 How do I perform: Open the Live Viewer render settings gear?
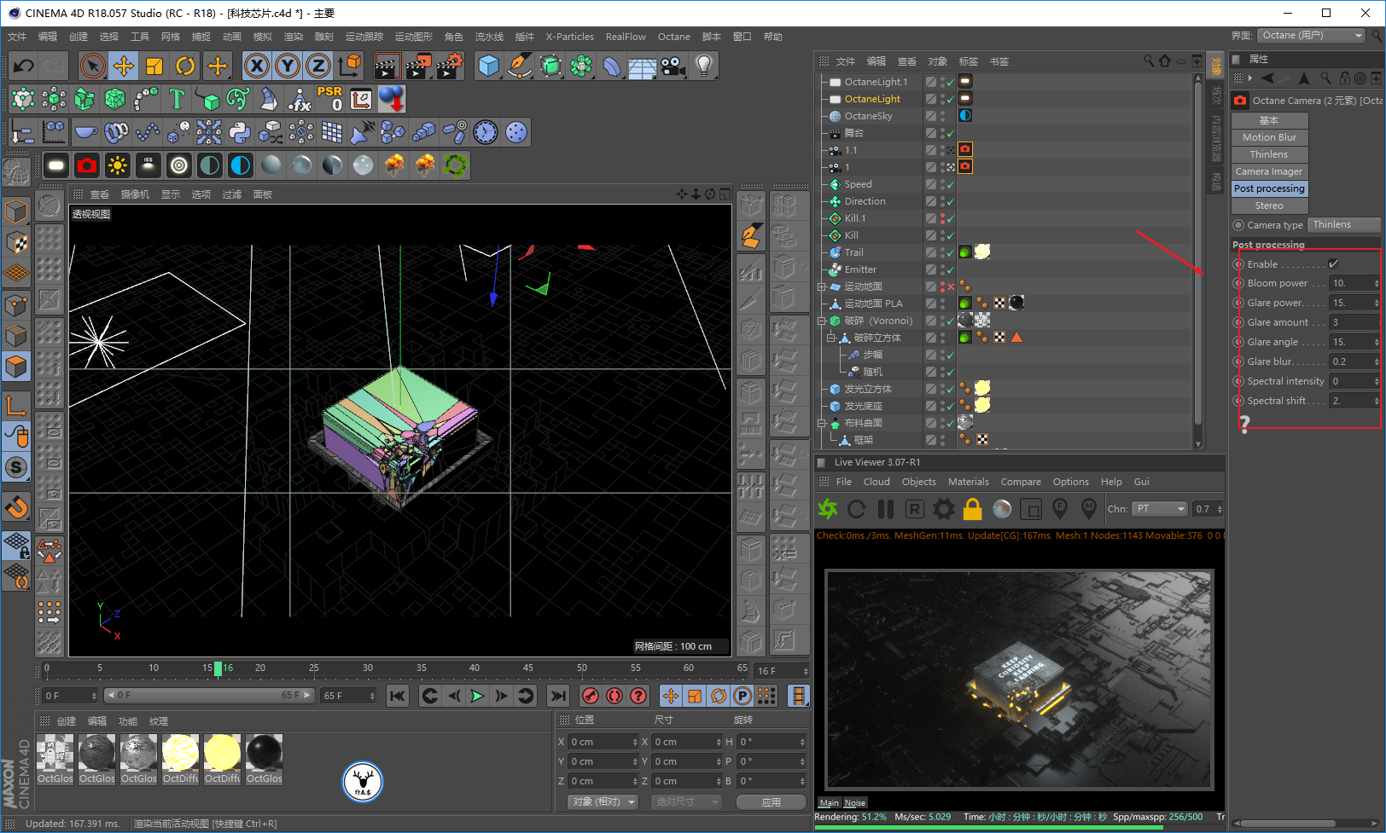[x=943, y=508]
